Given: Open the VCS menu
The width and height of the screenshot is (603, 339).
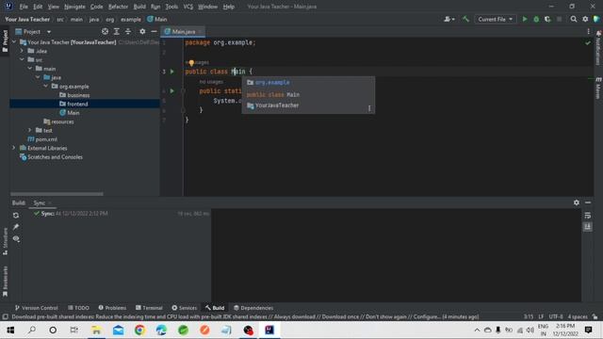Looking at the screenshot, I should 188,7.
